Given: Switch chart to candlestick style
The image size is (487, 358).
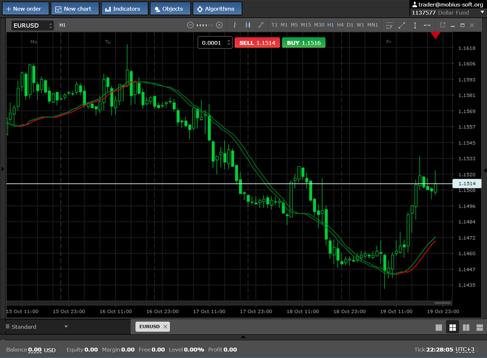Looking at the screenshot, I should [248, 25].
